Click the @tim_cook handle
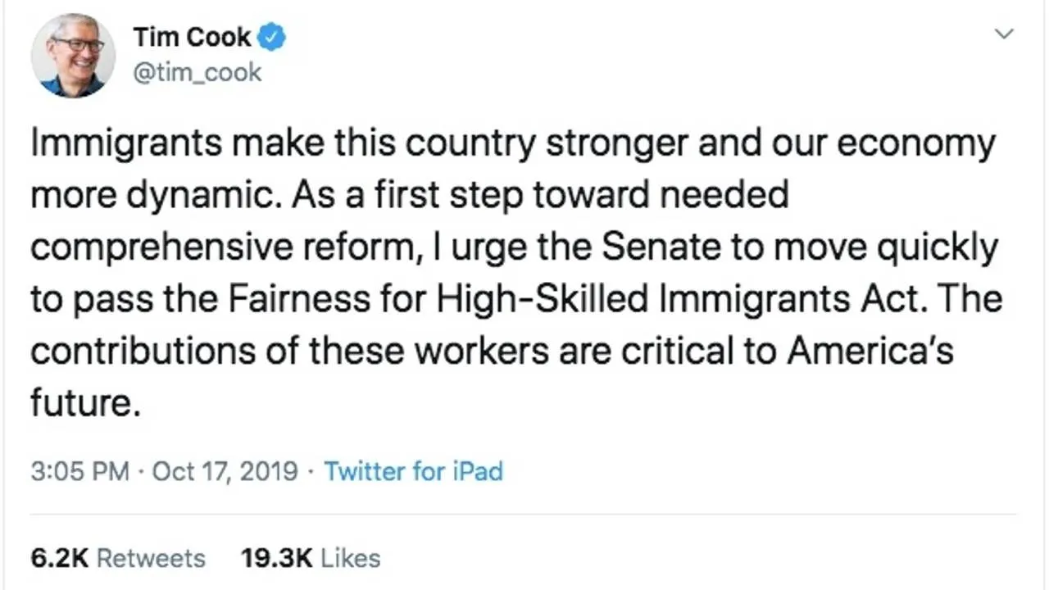The image size is (1049, 590). (x=197, y=73)
